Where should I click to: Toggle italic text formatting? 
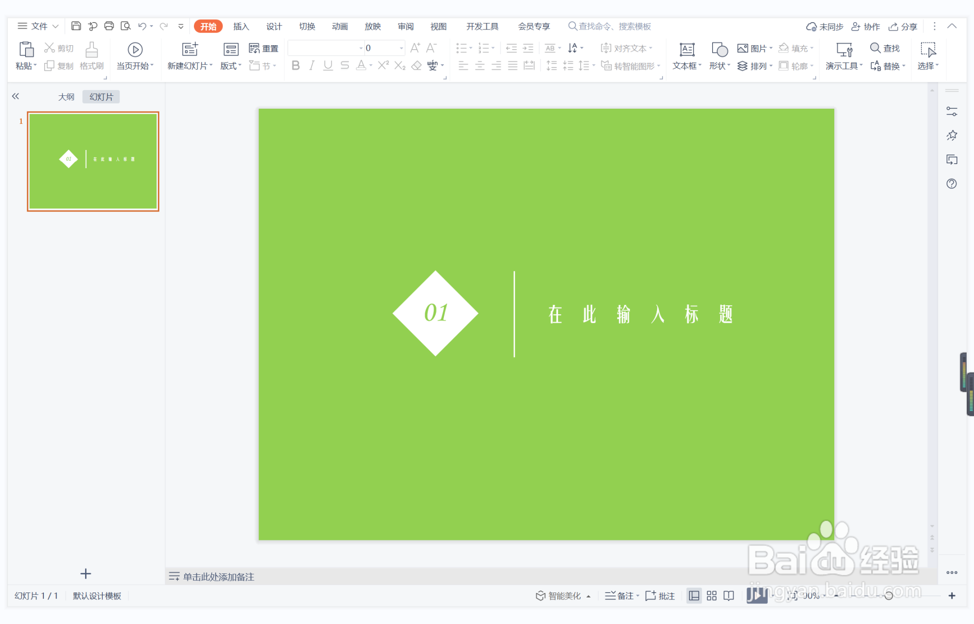click(x=312, y=65)
